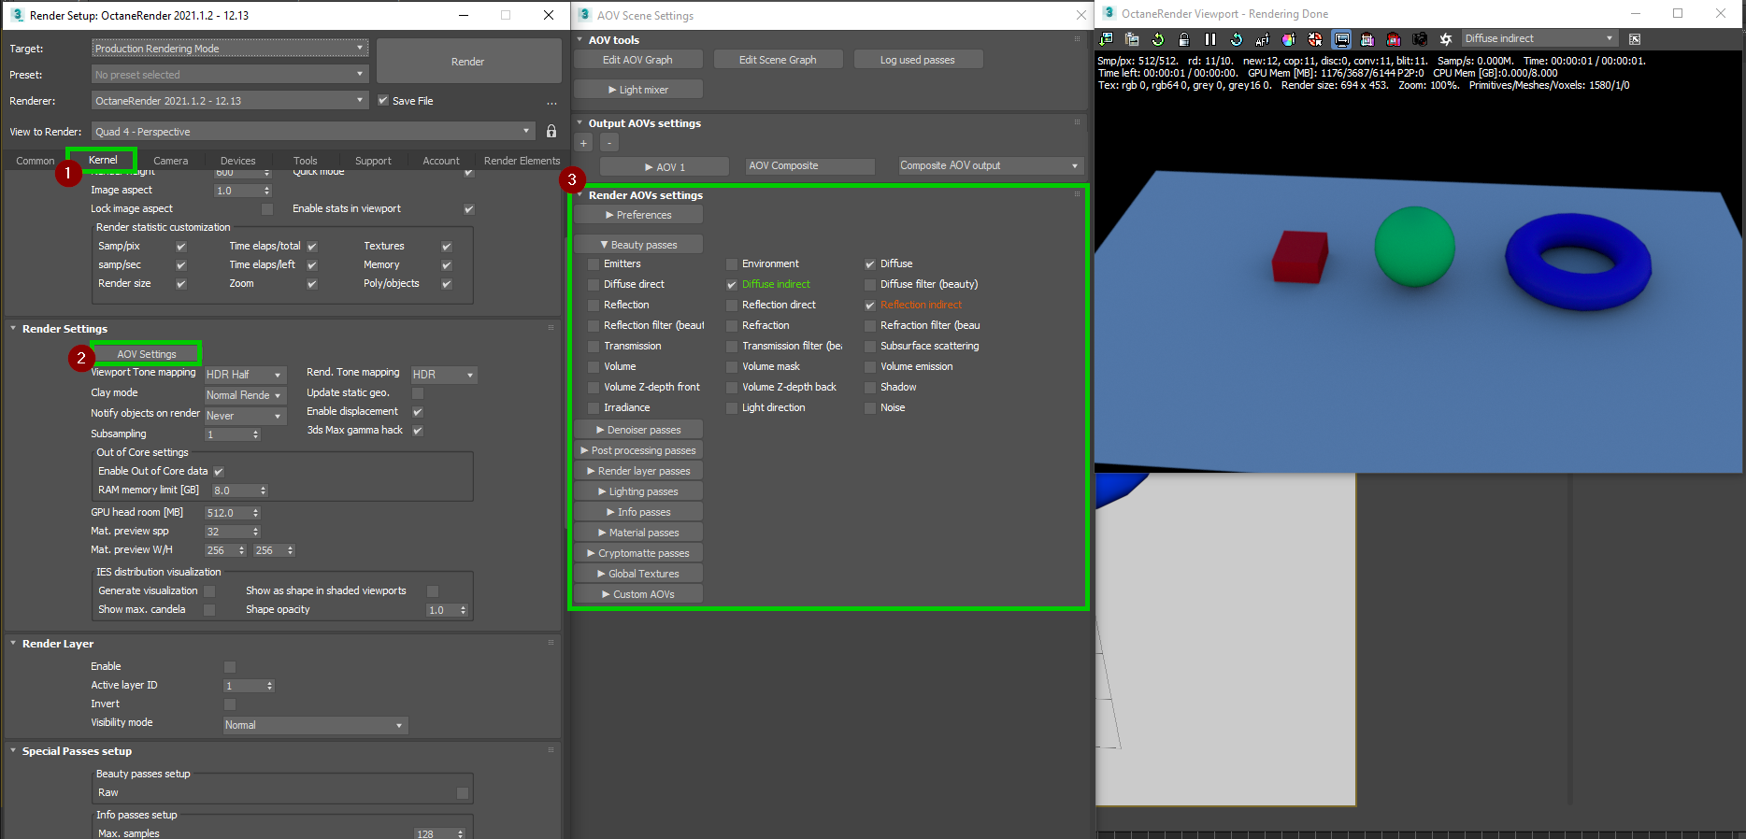The height and width of the screenshot is (839, 1746).
Task: Copy the render to clipboard icon in viewport
Action: [x=1132, y=39]
